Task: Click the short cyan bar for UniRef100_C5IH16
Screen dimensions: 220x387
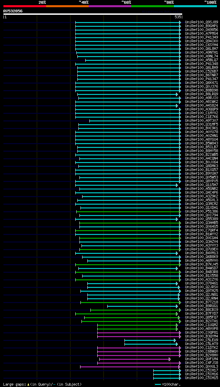Action: 167,374
